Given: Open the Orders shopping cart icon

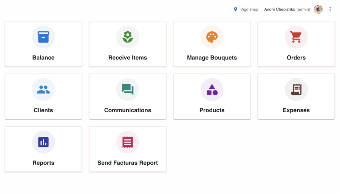Looking at the screenshot, I should (296, 37).
